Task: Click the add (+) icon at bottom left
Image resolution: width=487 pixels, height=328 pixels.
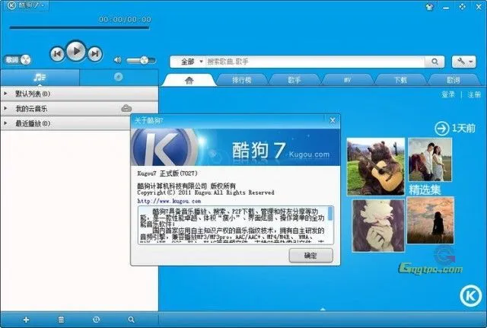Action: 26,319
